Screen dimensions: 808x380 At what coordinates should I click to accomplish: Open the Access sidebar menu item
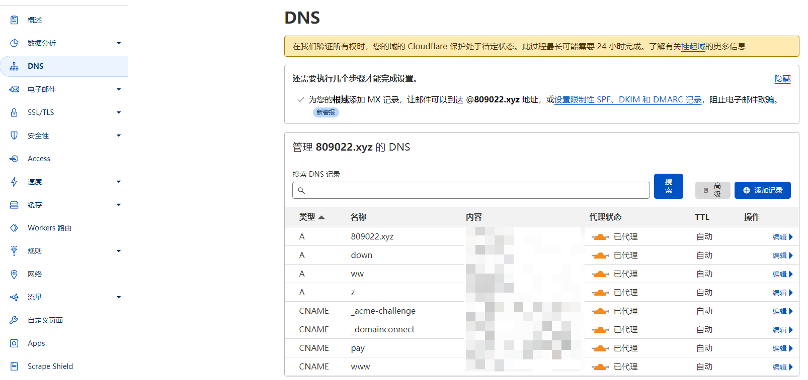(x=64, y=159)
